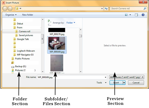
Task: Click the refresh button next to address bar
Action: pyautogui.click(x=106, y=8)
